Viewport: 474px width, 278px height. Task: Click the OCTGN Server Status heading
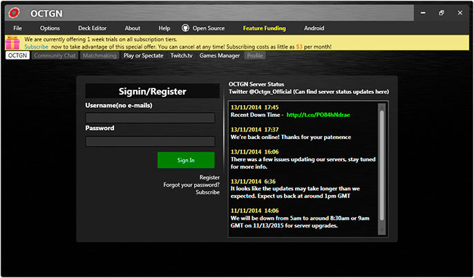(x=256, y=84)
